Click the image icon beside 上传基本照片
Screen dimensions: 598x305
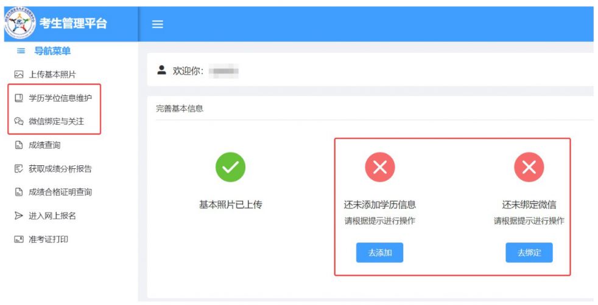(x=19, y=75)
